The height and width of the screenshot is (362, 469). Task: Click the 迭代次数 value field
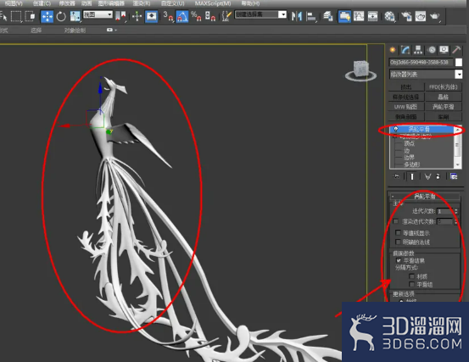445,211
